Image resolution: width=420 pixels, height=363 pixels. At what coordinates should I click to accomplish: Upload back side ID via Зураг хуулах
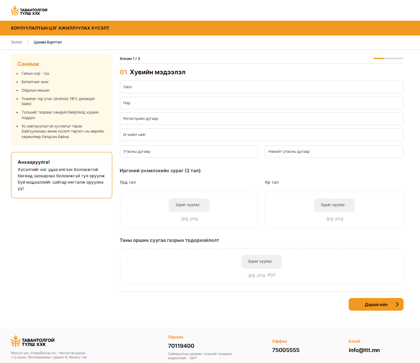pos(334,205)
